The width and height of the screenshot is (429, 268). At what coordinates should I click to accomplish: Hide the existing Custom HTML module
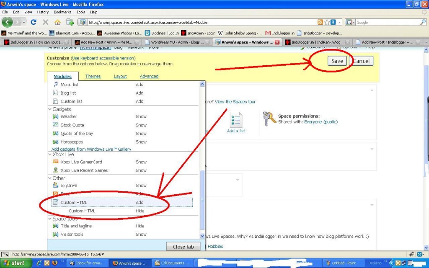(x=140, y=211)
